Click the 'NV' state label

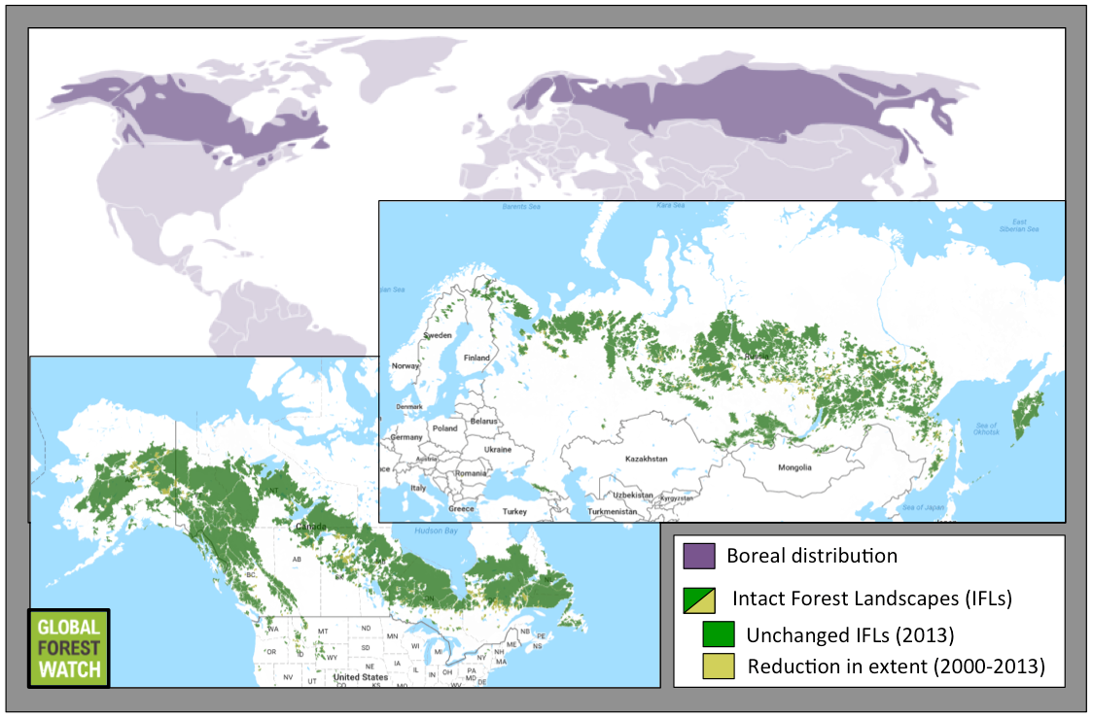[x=288, y=677]
